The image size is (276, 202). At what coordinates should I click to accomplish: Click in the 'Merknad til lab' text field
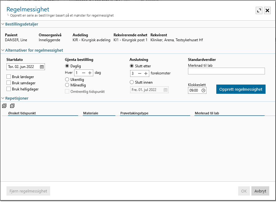226,71
